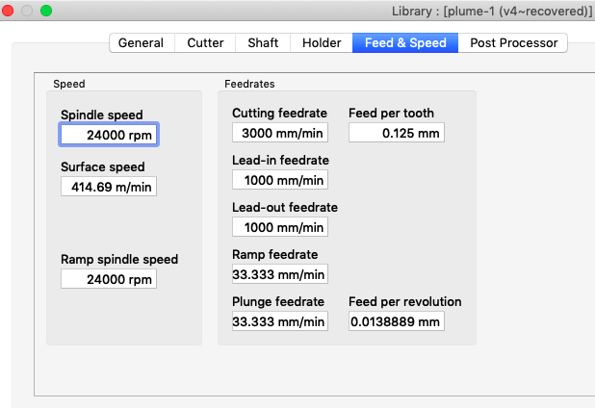This screenshot has height=408, width=595.
Task: Switch to the General tab
Action: click(141, 43)
